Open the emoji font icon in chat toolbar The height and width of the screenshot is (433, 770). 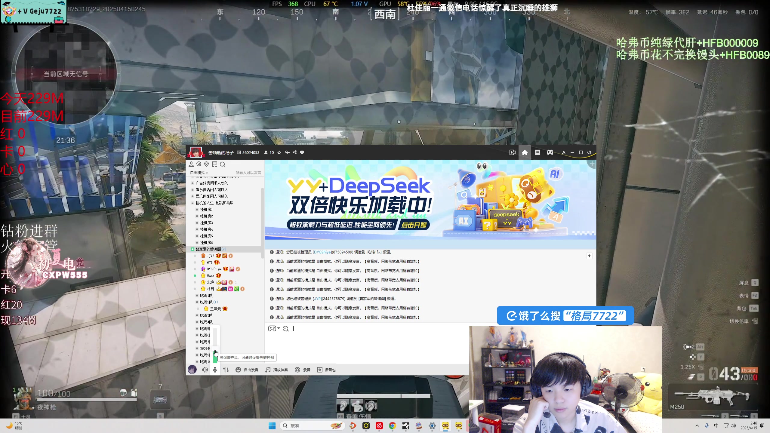[x=286, y=329]
